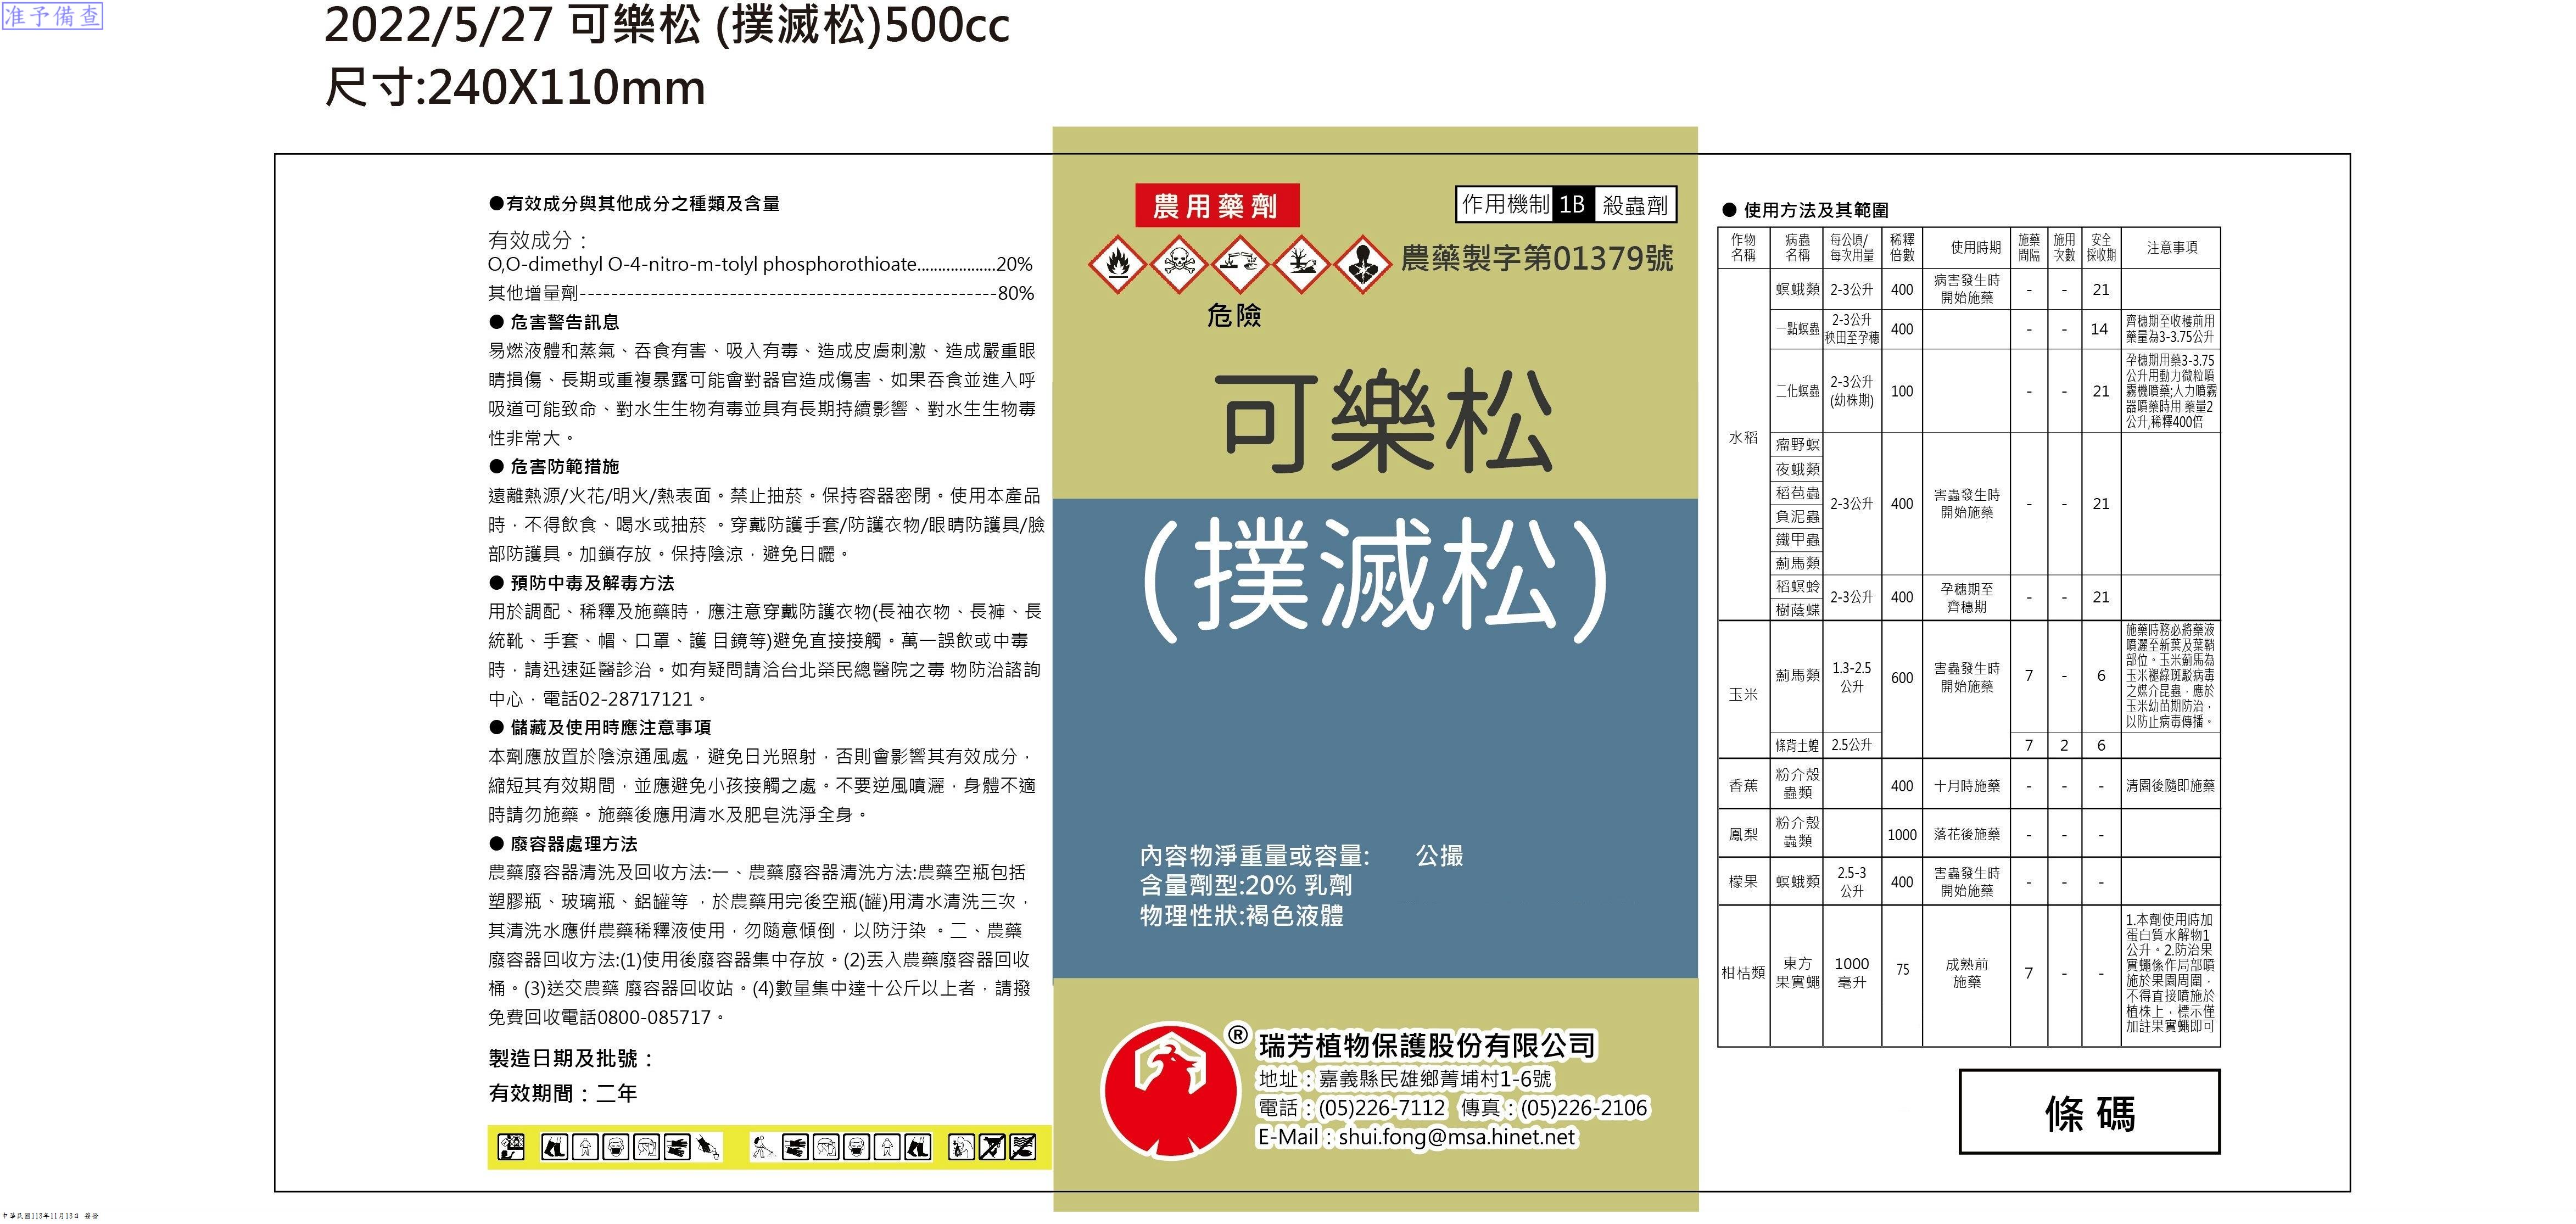Select the dead tree and fish environment pictogram
This screenshot has height=1224, width=2576.
(x=1302, y=264)
